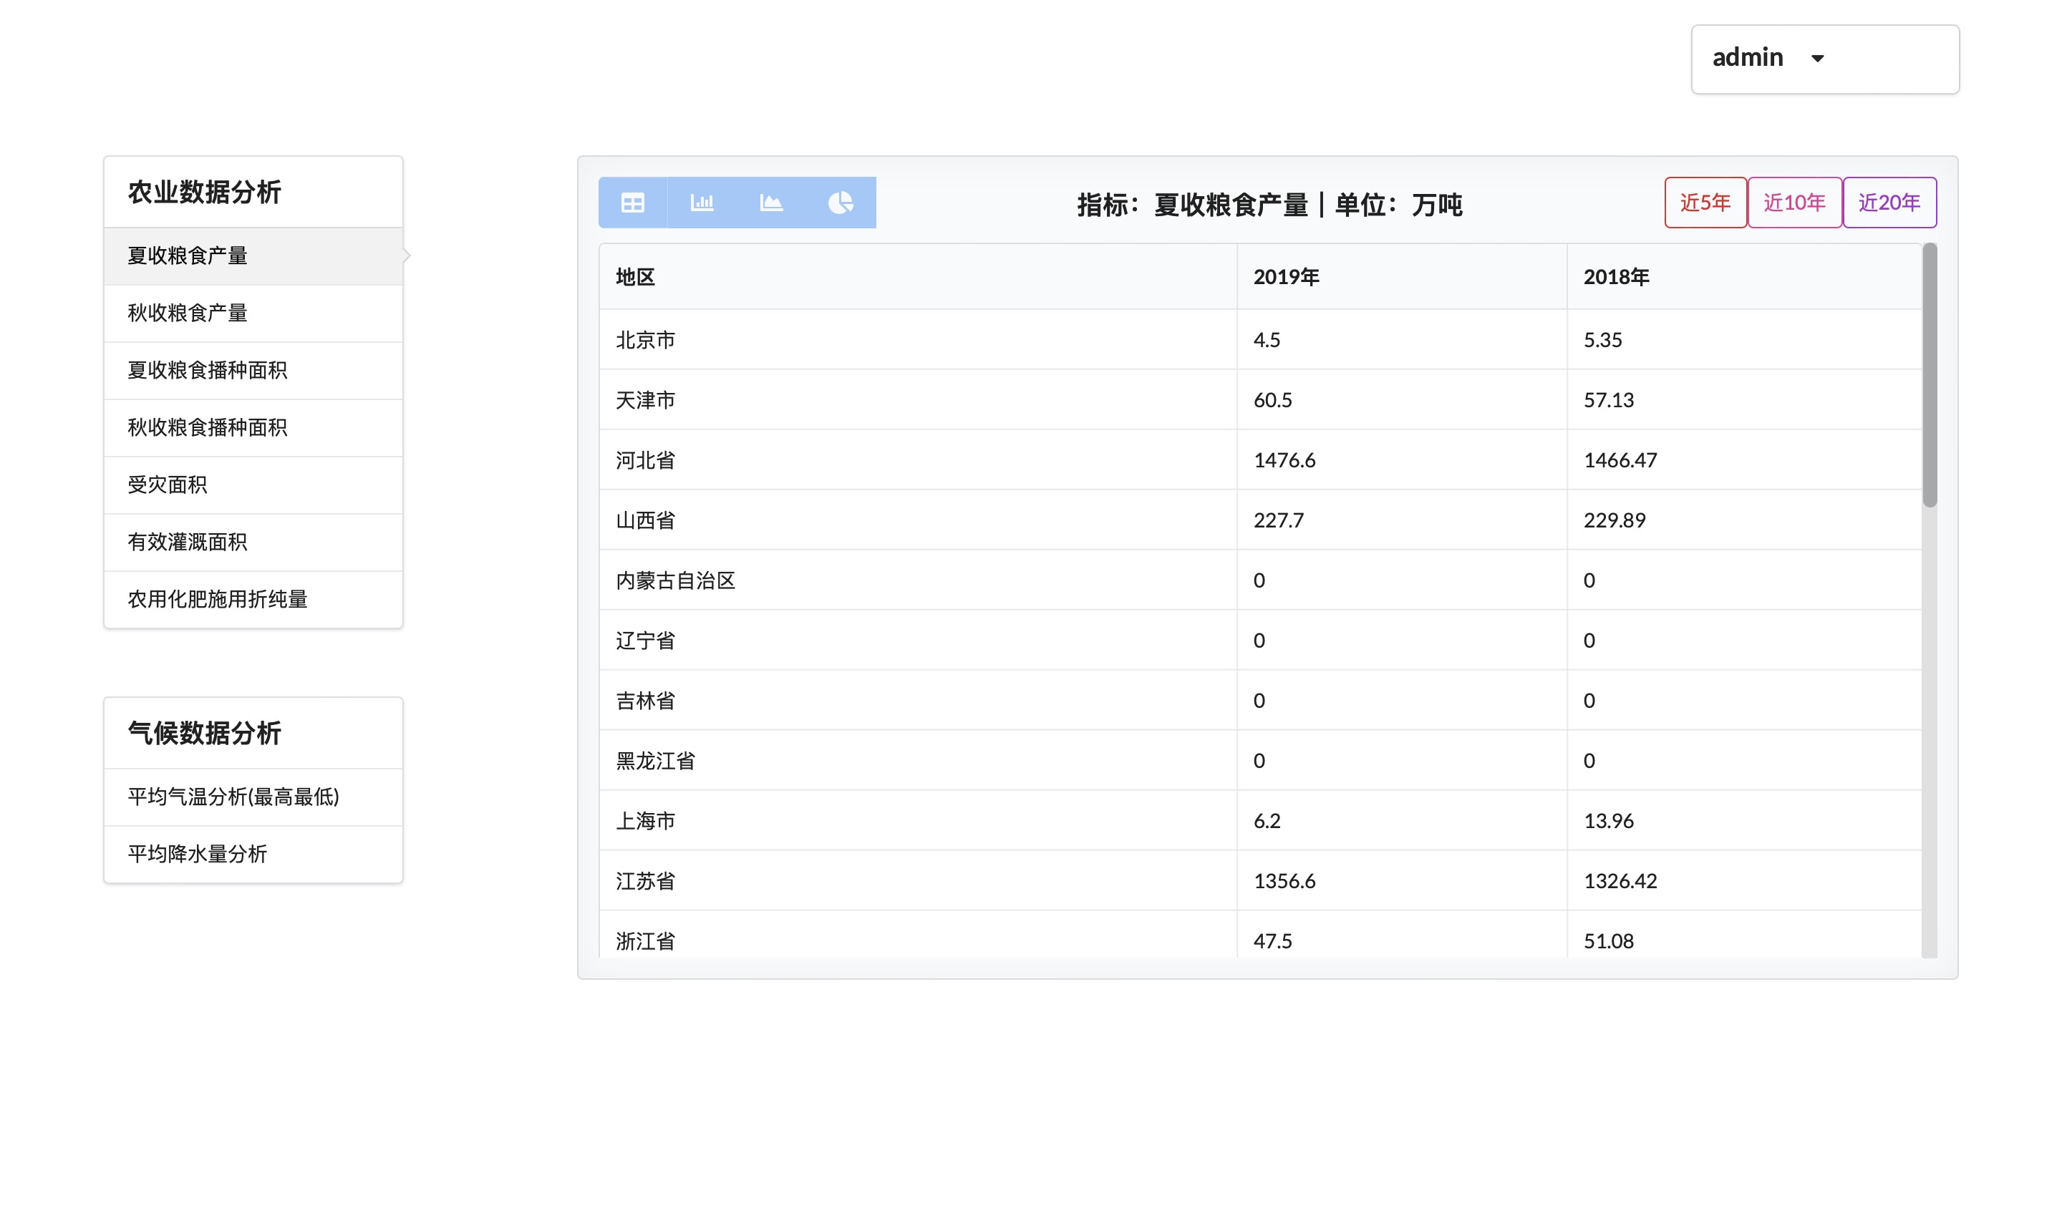Screen dimensions: 2062x1211
Task: Switch to area chart view icon
Action: pyautogui.click(x=771, y=202)
